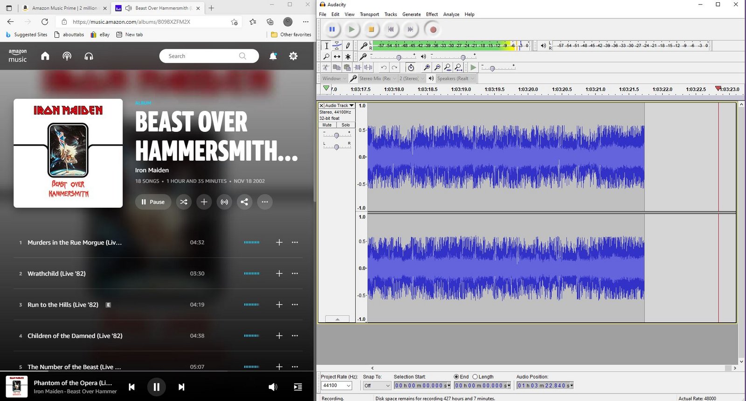Shuffle the Beast Over Hammersmith album

tap(184, 202)
